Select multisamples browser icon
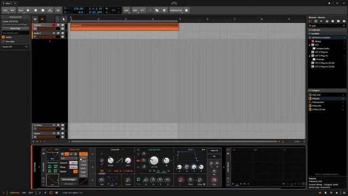Viewport: 348px width, 196px height. point(327,21)
